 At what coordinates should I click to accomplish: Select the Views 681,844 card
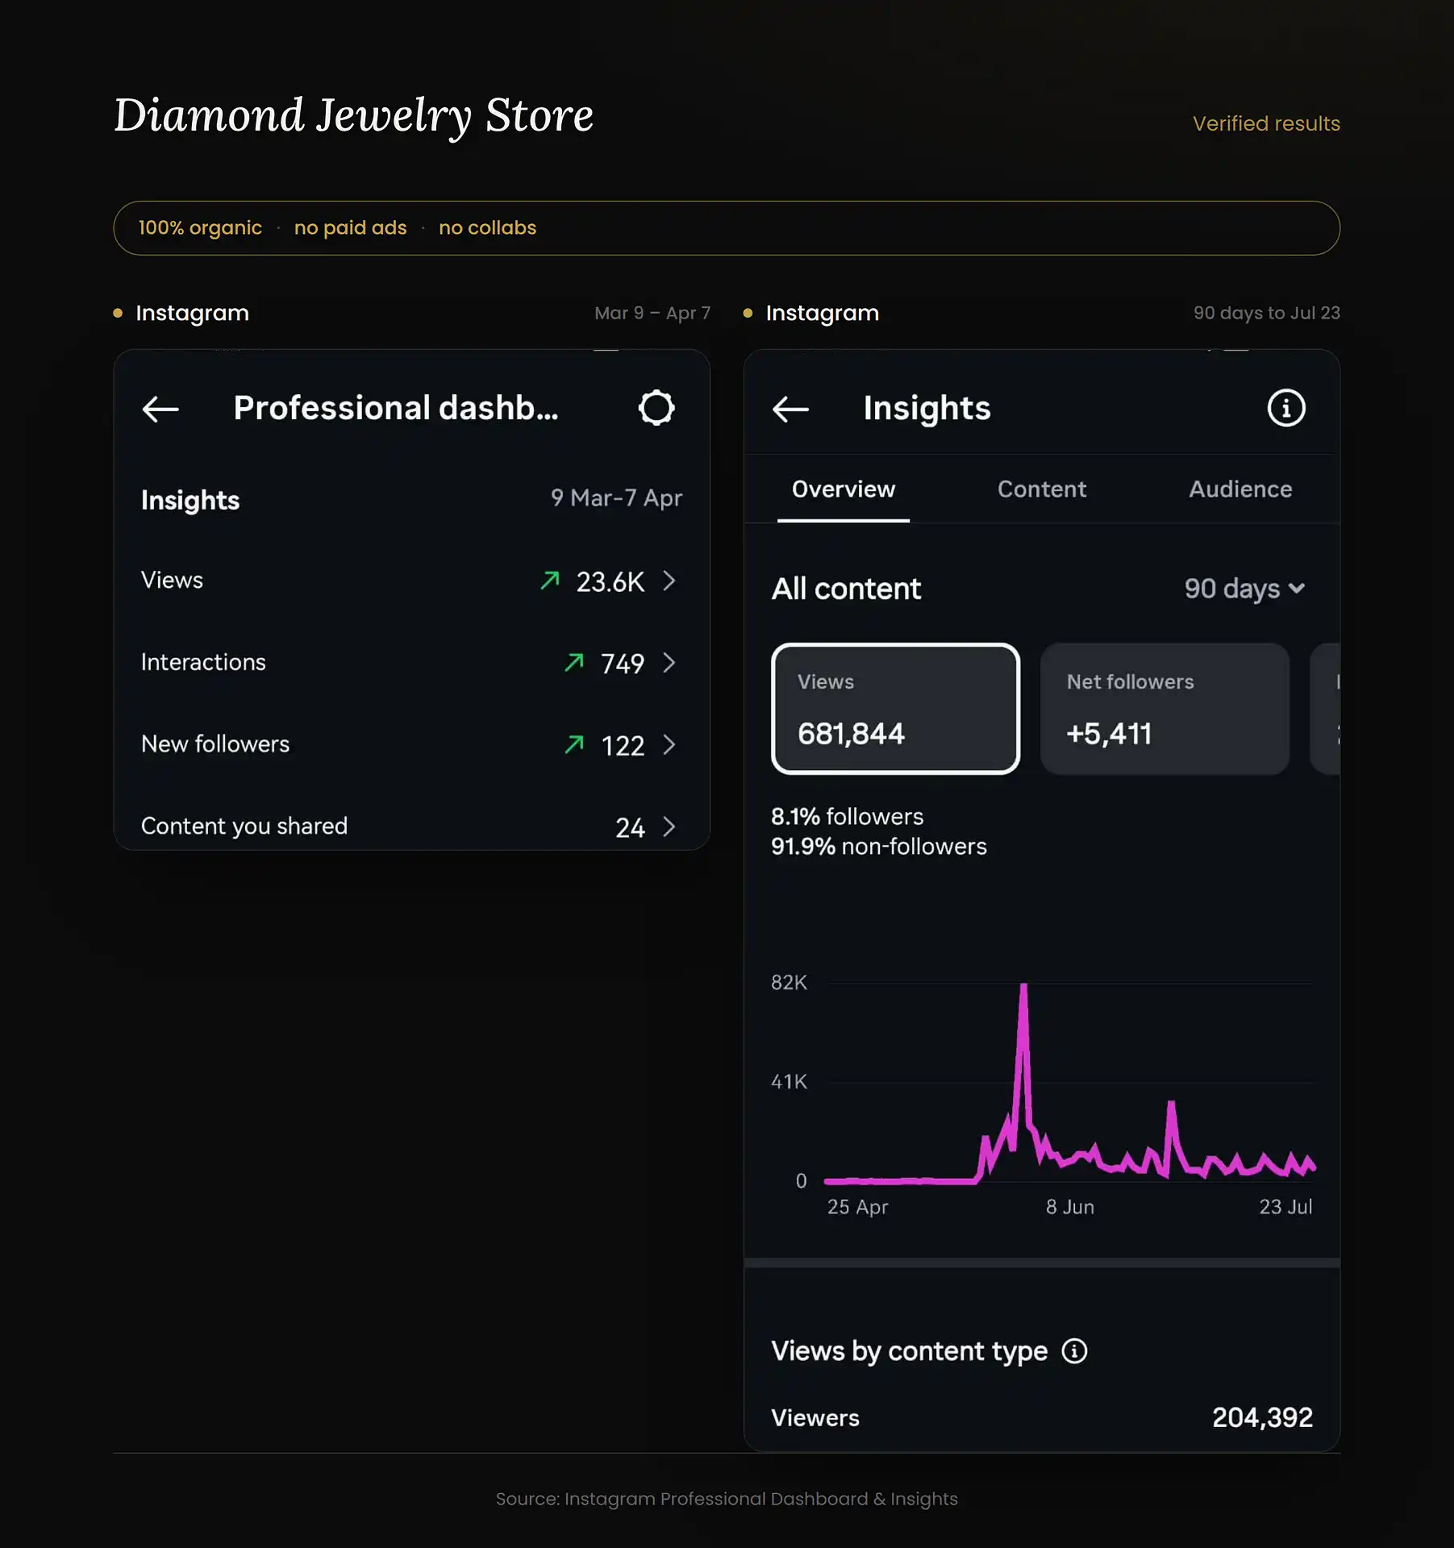tap(895, 709)
